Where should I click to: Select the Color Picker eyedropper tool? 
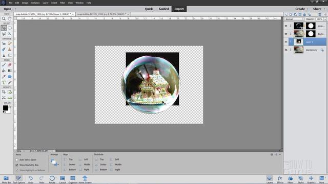(x=4, y=77)
